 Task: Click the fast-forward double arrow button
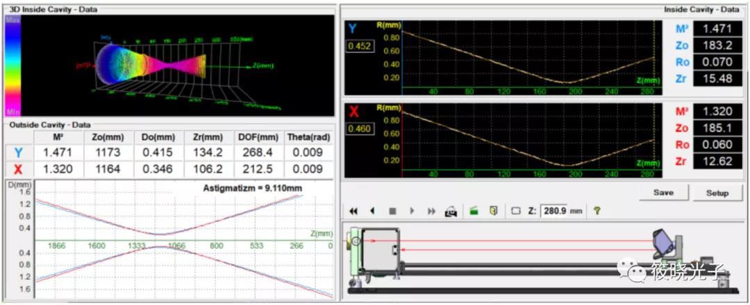click(x=431, y=211)
